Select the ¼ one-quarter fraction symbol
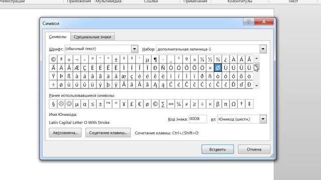Screen dimensions: 321x180 click(202, 59)
